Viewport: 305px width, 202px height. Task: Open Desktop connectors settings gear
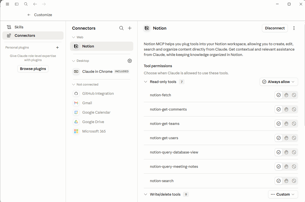coord(130,61)
